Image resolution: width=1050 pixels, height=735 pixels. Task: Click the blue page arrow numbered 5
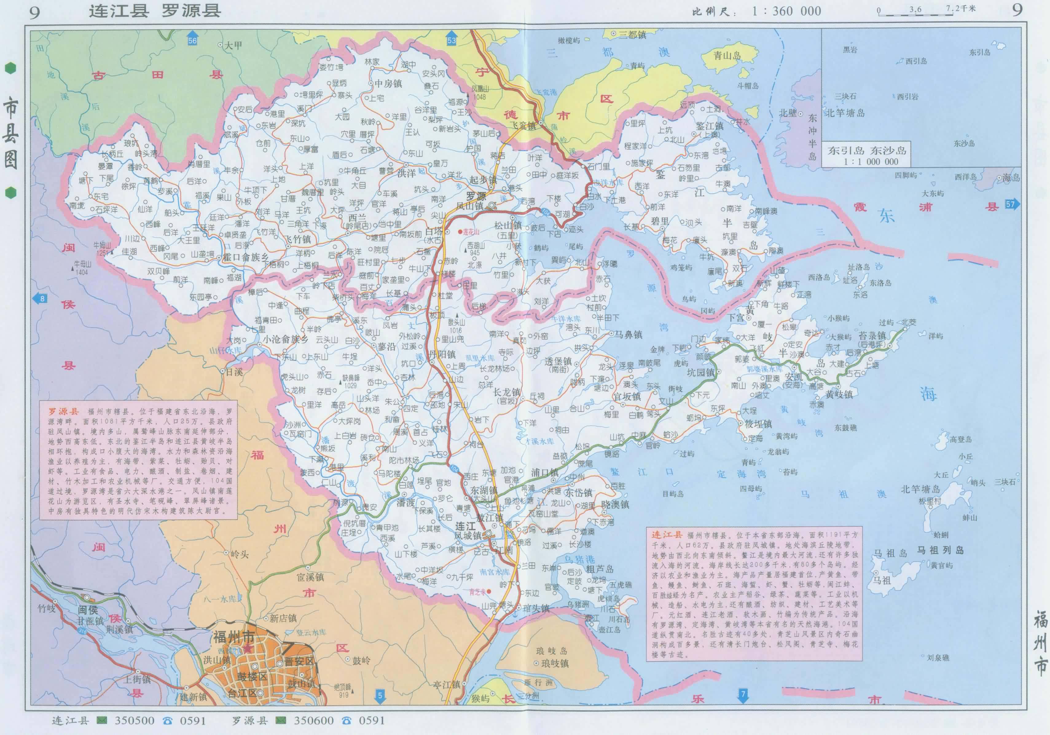point(380,697)
